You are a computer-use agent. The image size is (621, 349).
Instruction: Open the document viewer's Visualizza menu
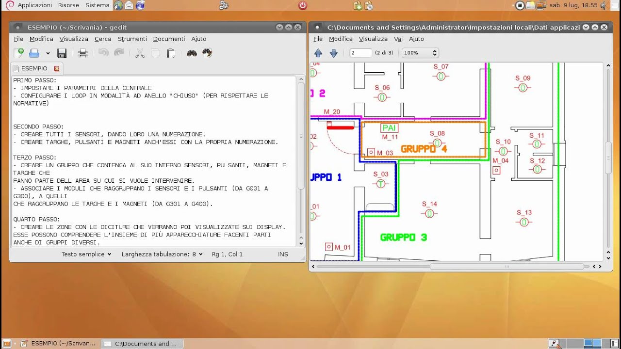click(373, 39)
